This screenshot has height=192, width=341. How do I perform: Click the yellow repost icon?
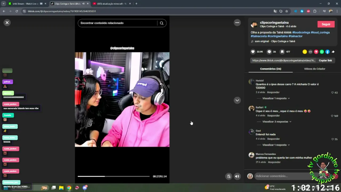[x=305, y=52]
